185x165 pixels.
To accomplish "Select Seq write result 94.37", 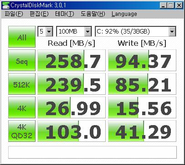I will [x=142, y=60].
